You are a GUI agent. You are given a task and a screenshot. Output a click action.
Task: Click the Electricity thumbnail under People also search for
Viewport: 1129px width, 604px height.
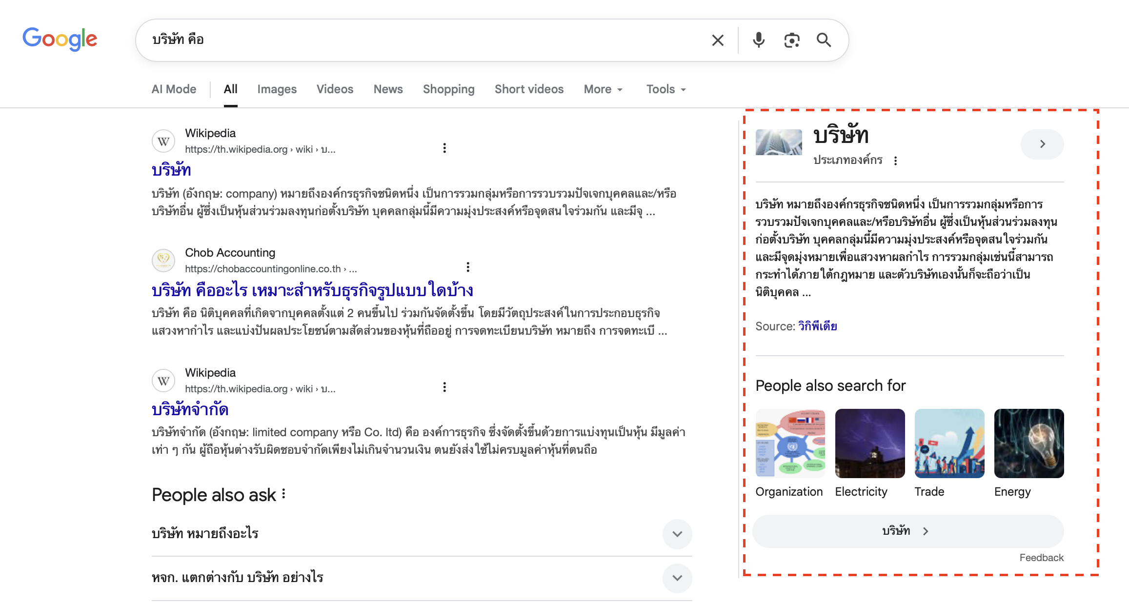tap(869, 443)
